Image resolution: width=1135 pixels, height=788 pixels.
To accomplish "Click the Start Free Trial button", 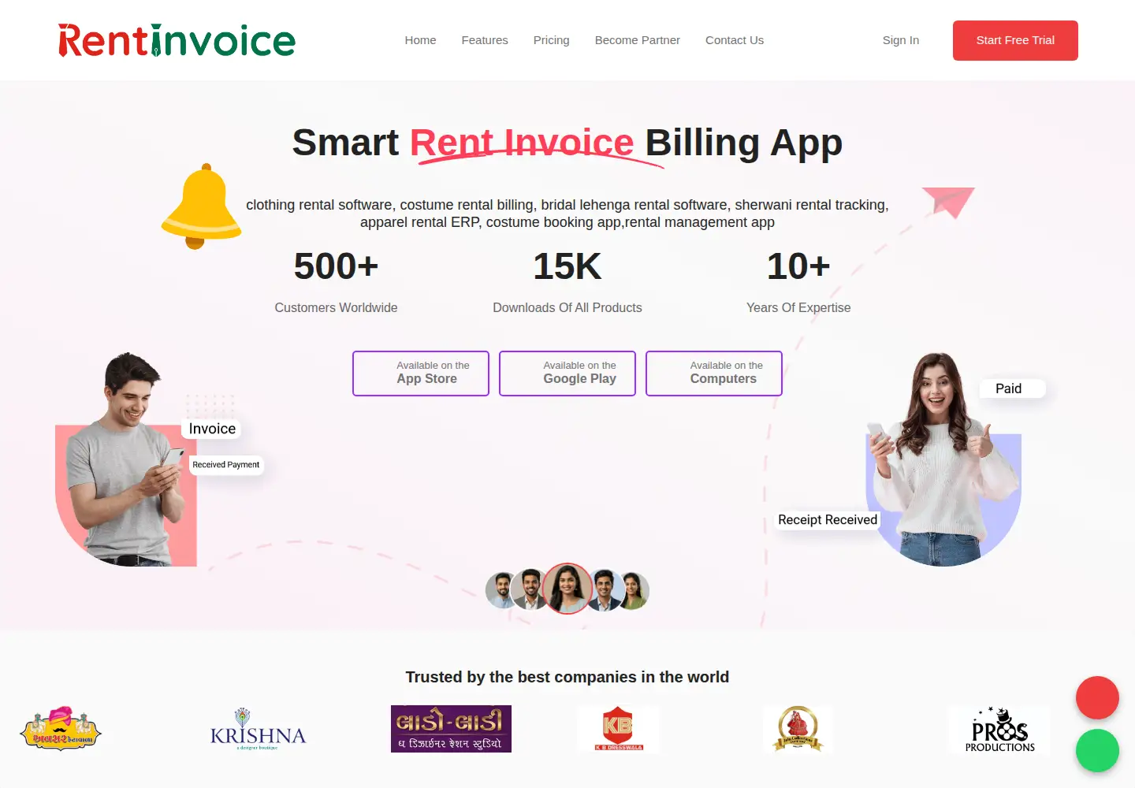I will [x=1015, y=40].
